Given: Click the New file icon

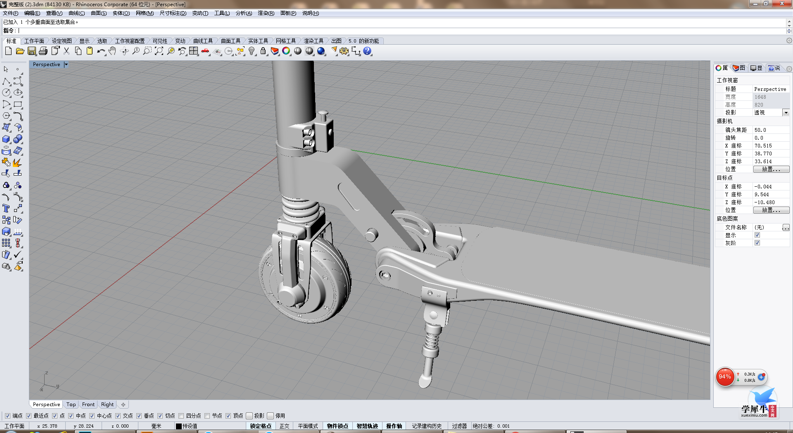Looking at the screenshot, I should tap(8, 51).
